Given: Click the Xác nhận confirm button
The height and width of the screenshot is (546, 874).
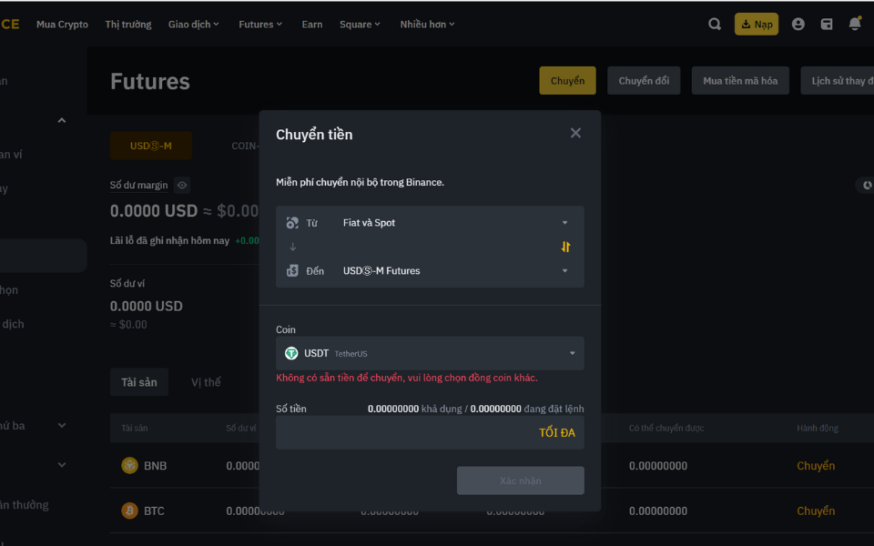Looking at the screenshot, I should tap(520, 480).
